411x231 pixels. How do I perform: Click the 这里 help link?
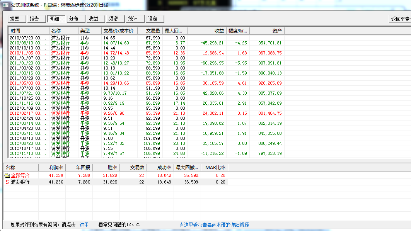click(84, 225)
